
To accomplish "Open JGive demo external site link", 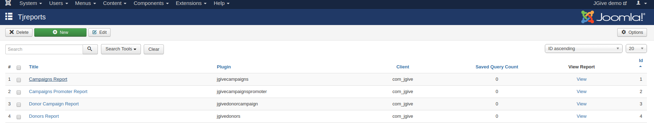I will click(x=610, y=3).
